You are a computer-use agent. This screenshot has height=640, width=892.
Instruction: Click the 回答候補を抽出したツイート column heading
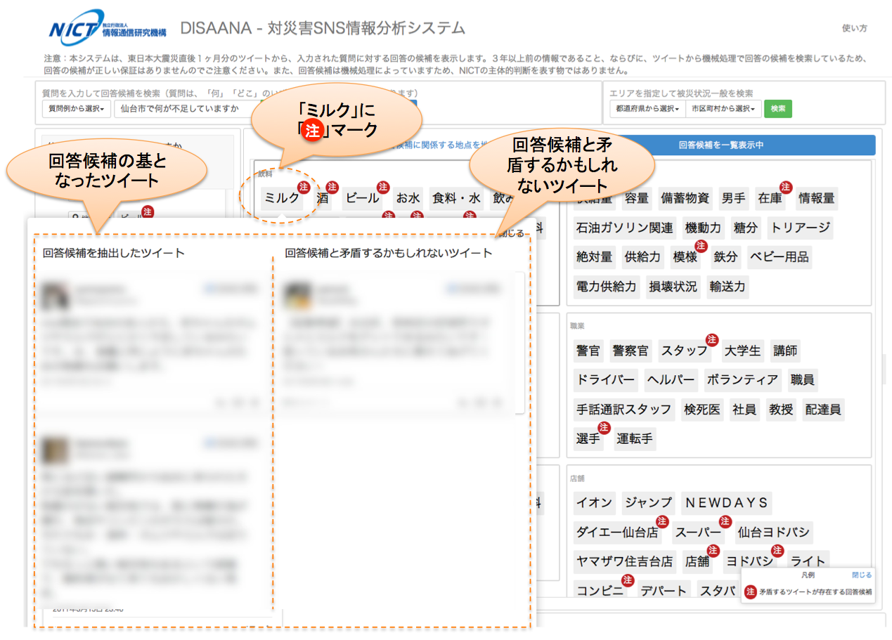113,253
